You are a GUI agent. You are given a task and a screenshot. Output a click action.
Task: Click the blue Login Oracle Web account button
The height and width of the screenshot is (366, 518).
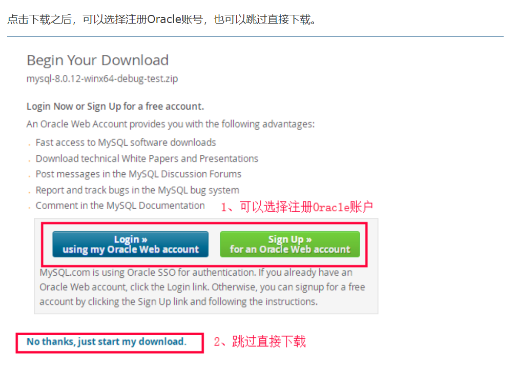(x=131, y=244)
